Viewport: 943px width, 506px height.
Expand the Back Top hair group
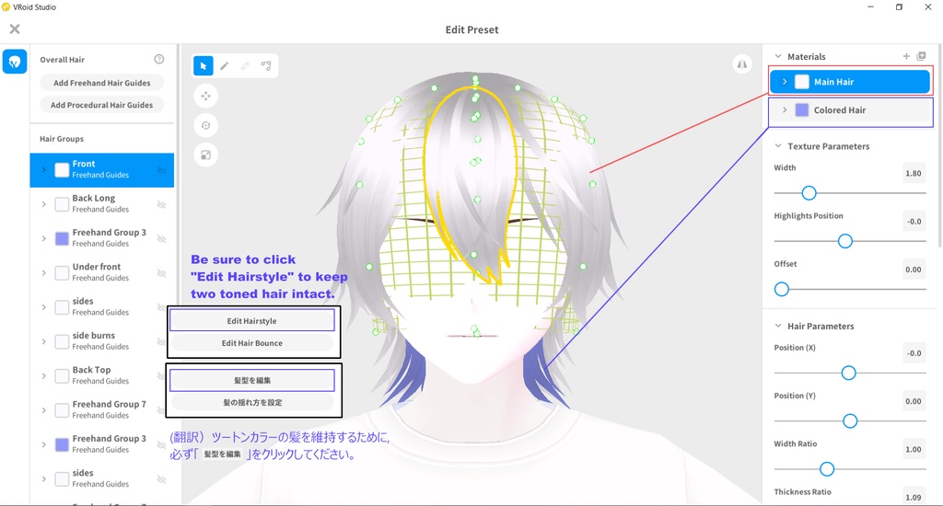tap(43, 375)
